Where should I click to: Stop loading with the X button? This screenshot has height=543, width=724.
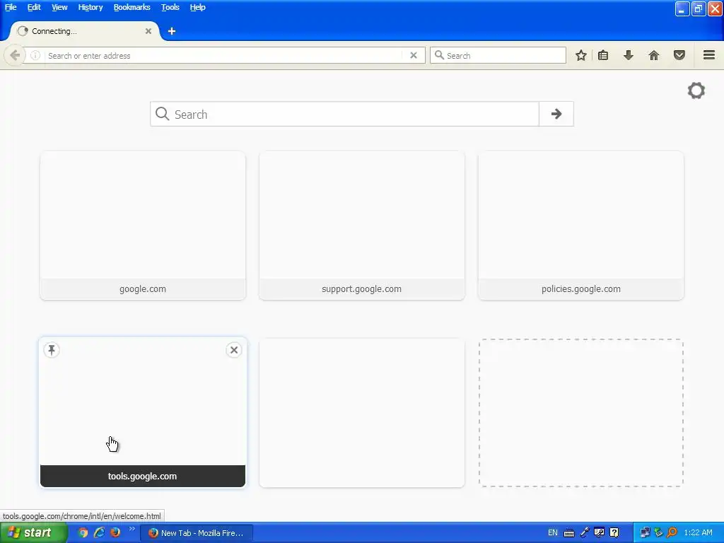[414, 55]
